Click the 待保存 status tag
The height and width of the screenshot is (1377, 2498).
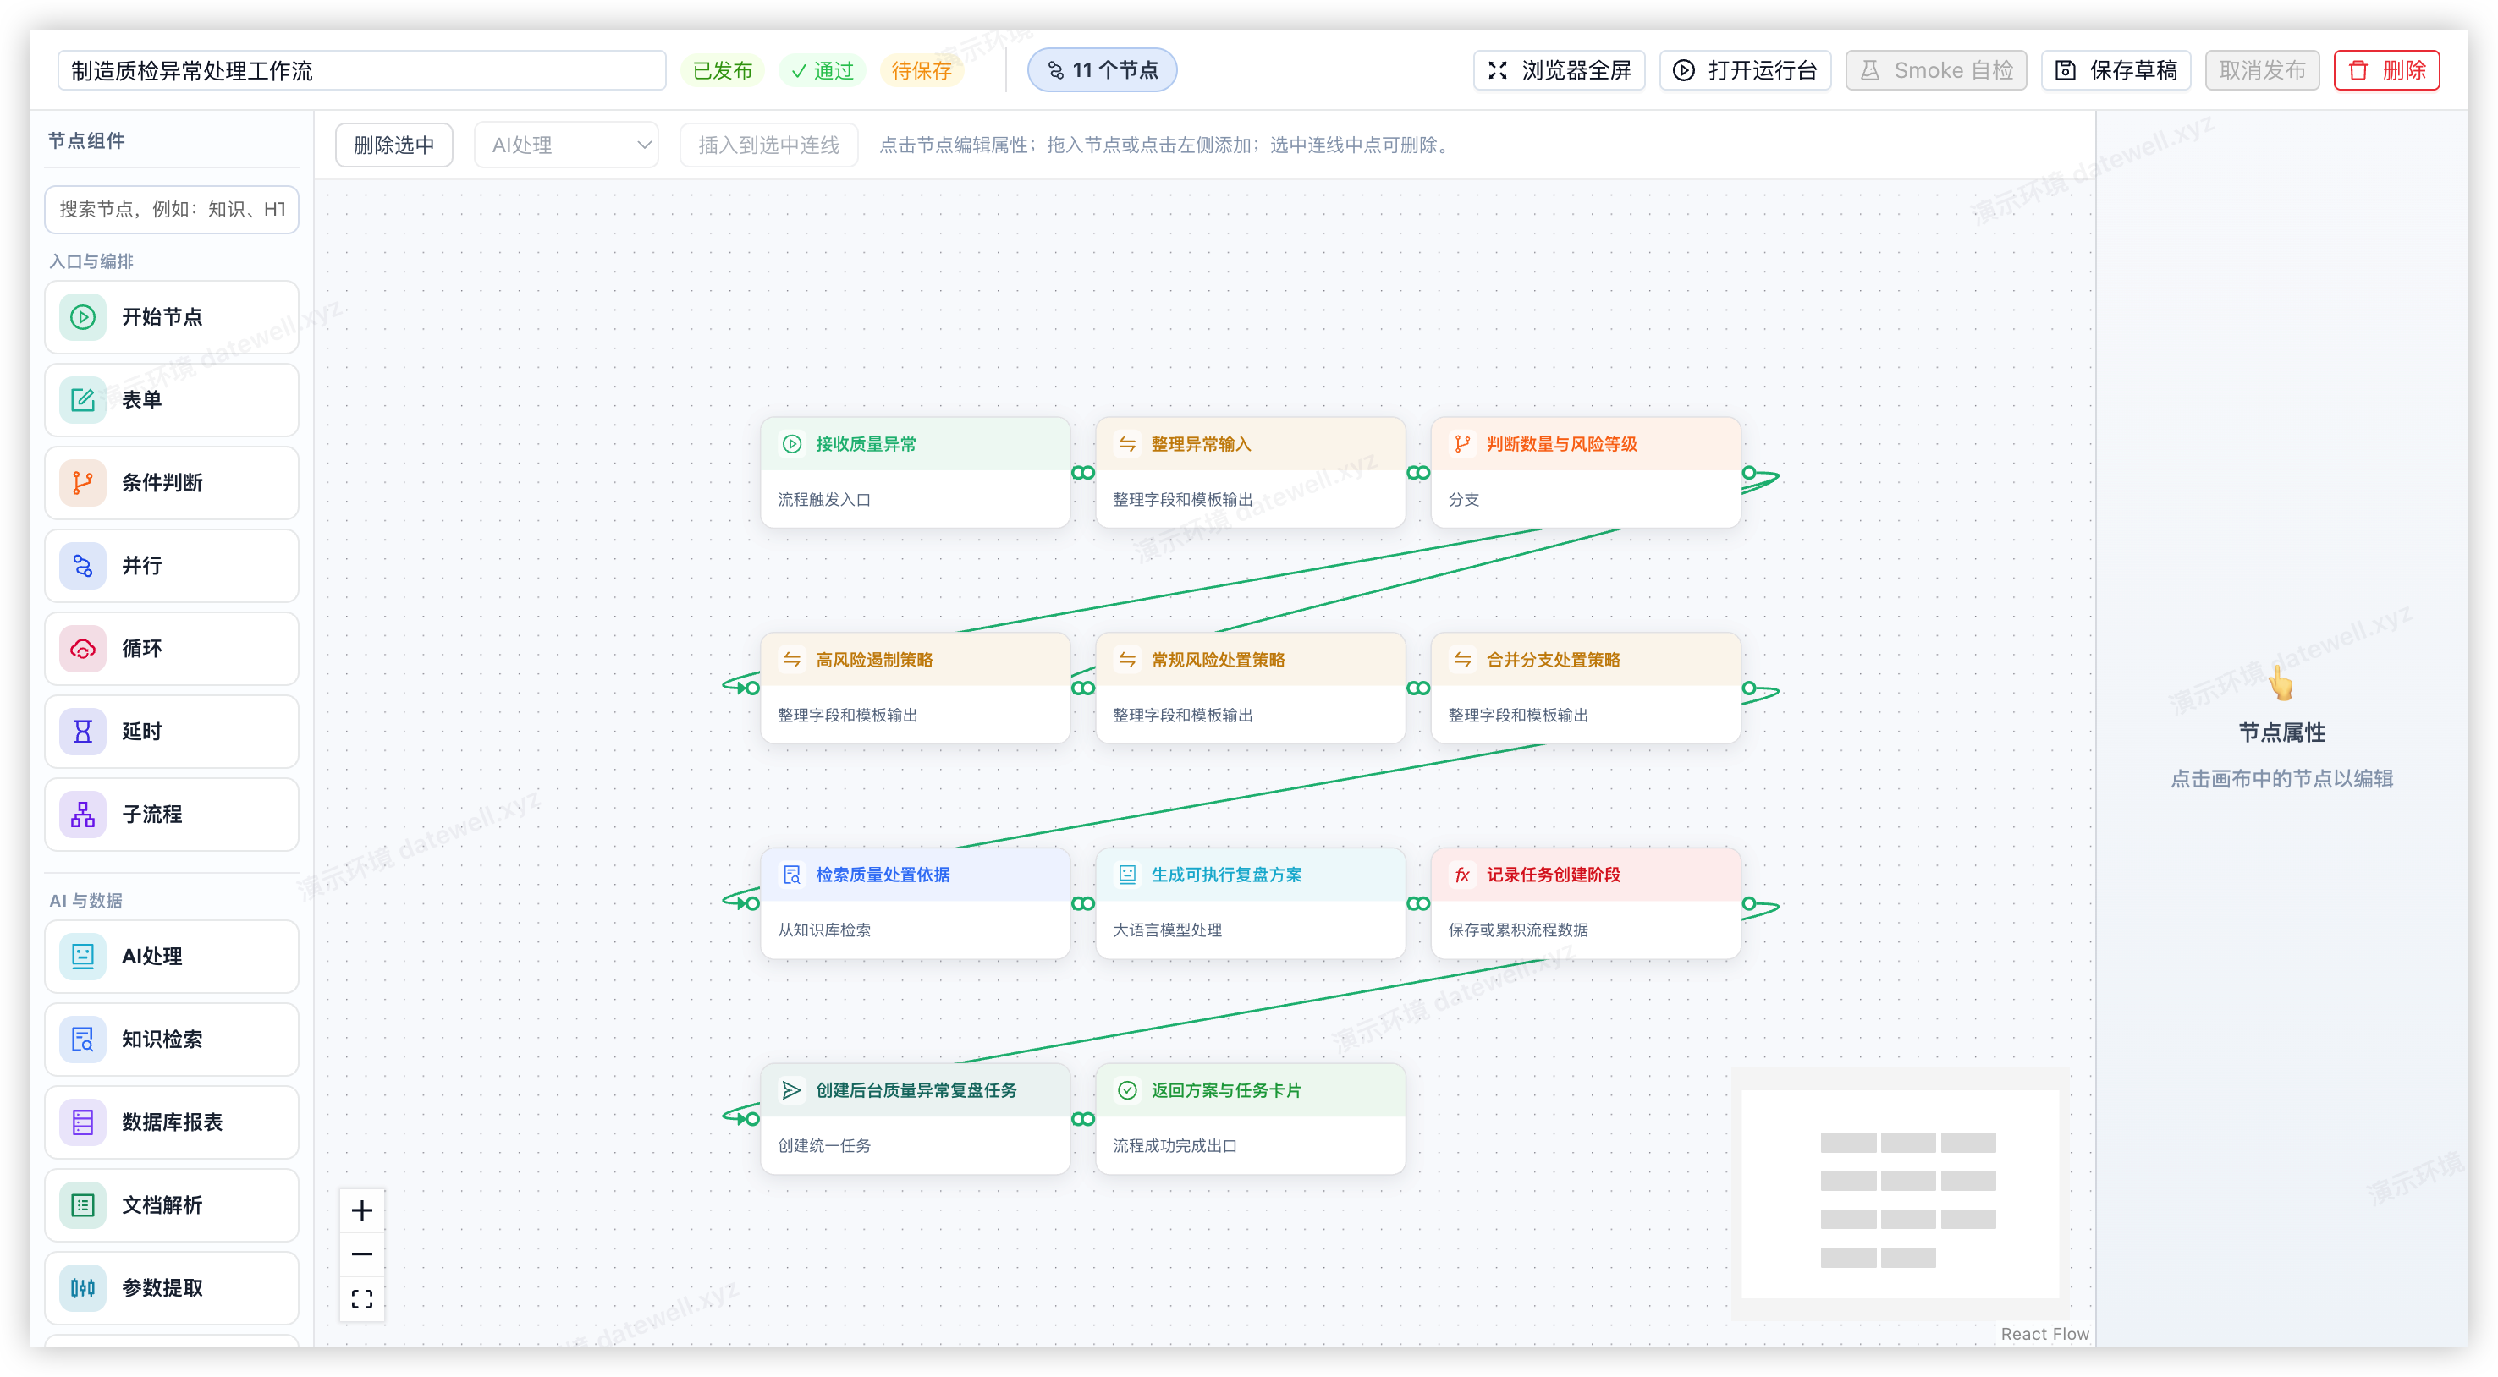pyautogui.click(x=922, y=71)
